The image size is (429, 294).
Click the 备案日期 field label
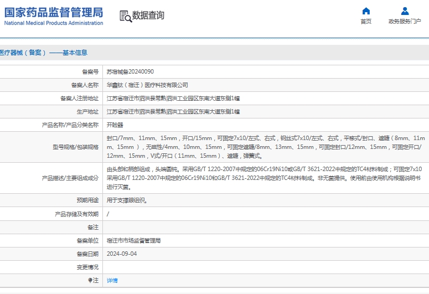[87, 254]
